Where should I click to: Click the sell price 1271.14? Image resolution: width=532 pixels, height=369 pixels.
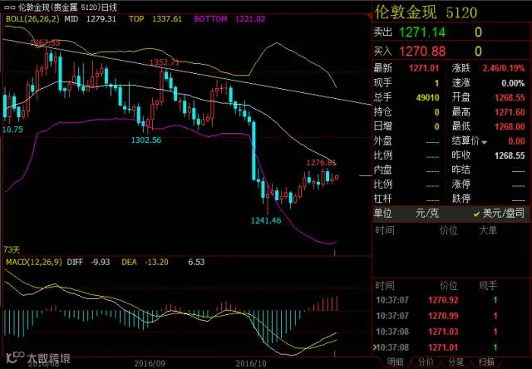[x=422, y=32]
